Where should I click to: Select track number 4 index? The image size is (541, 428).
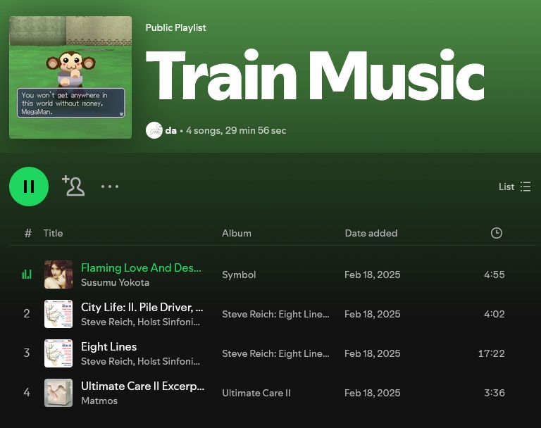(27, 393)
